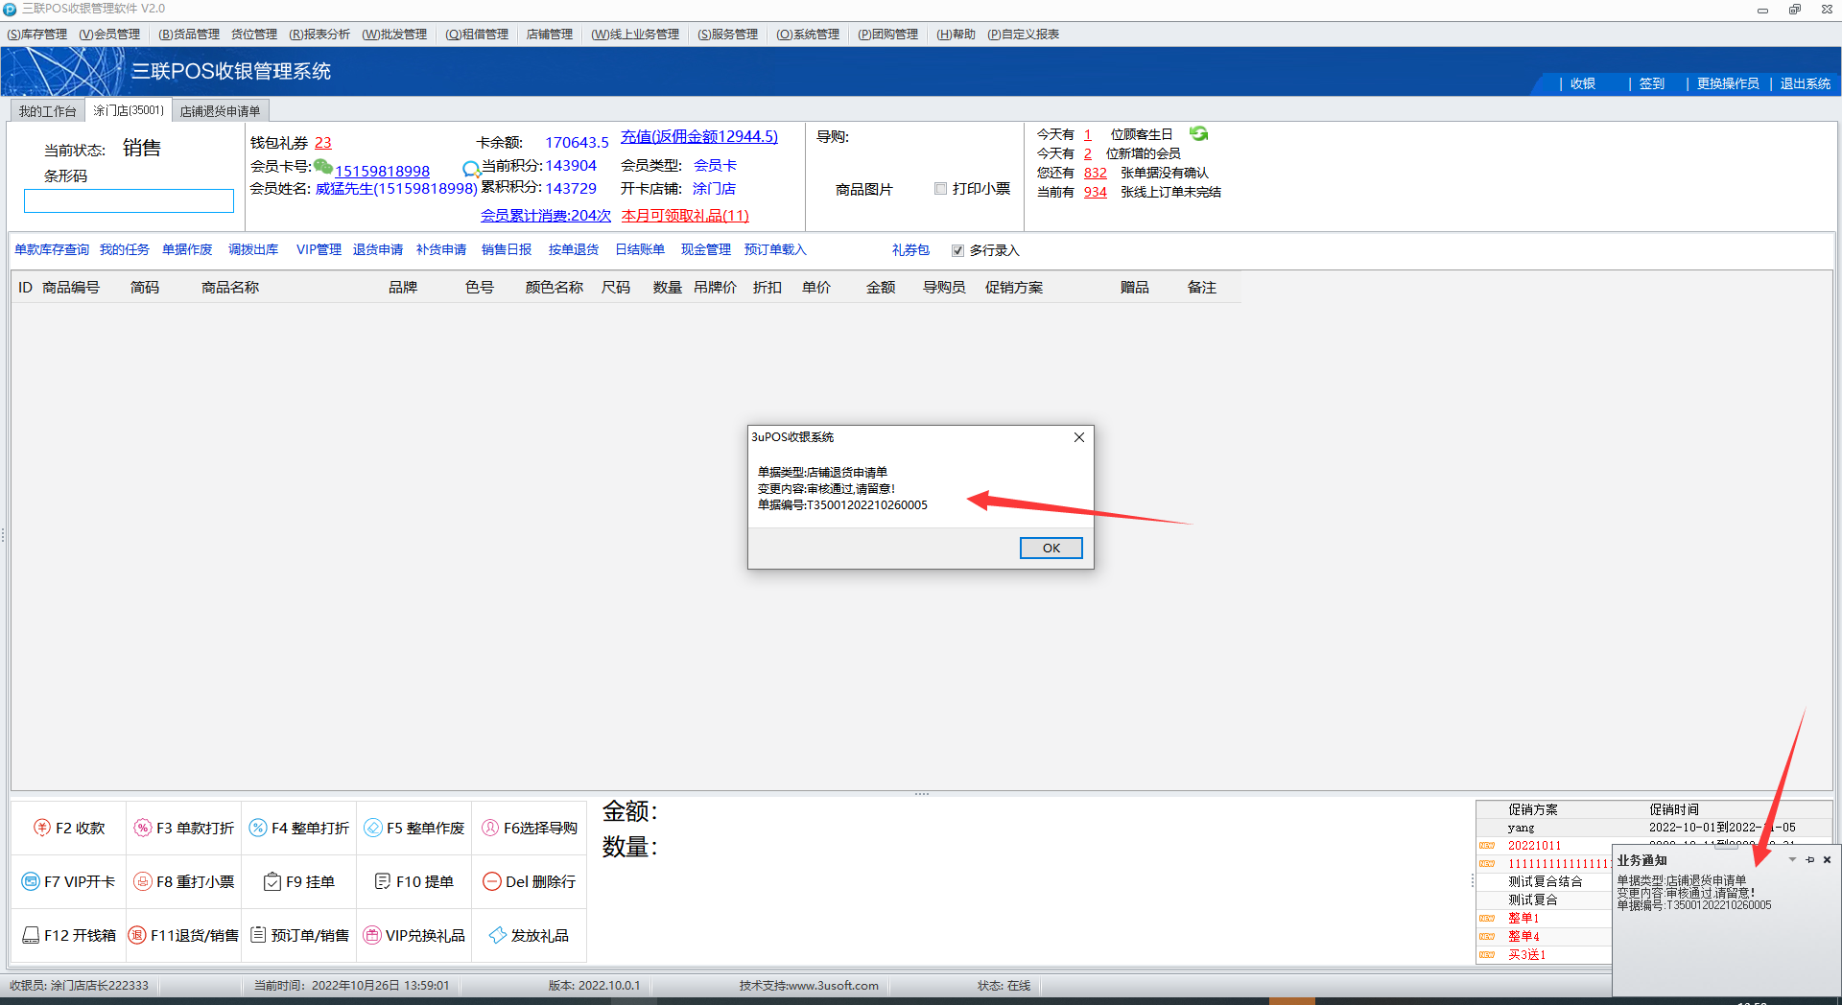Click the WeChat icon next to 会员卡号
Screen dimensions: 1842x1005
pos(323,167)
